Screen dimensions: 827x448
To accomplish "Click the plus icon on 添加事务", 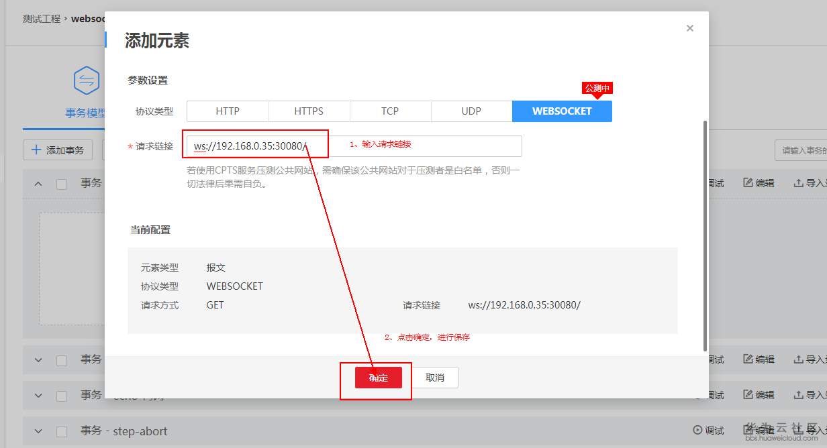I will [x=36, y=150].
